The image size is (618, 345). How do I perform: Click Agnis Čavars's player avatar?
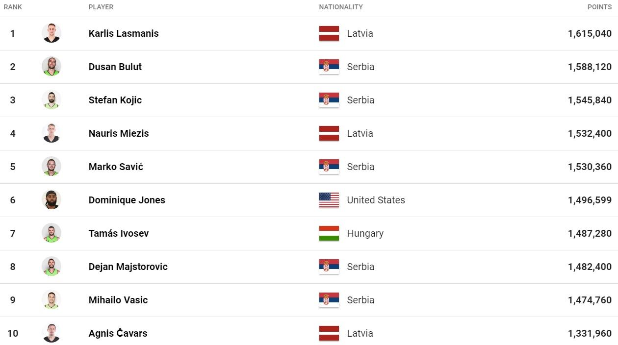[51, 333]
